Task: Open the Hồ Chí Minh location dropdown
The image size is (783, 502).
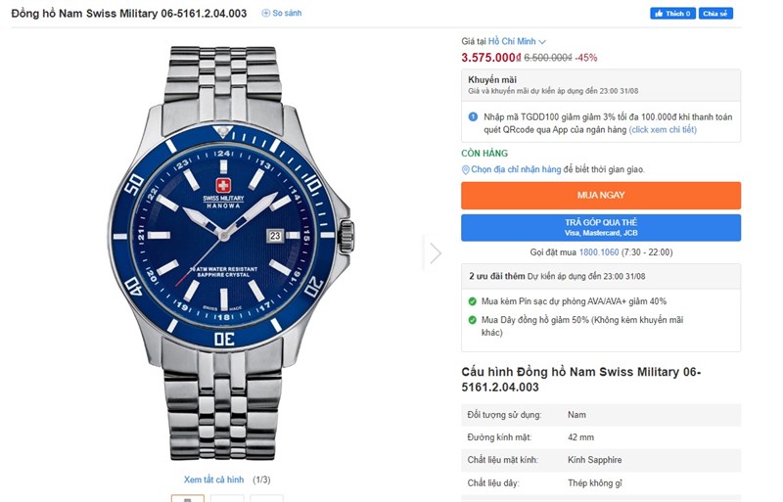Action: click(517, 41)
